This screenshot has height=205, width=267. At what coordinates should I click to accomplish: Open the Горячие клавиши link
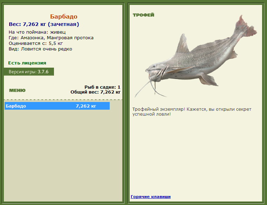click(x=151, y=197)
